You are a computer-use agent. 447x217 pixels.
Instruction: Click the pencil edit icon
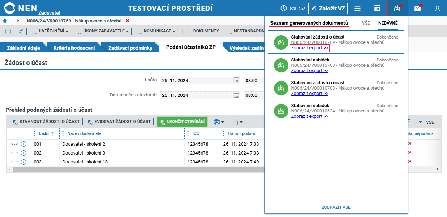tap(20, 31)
